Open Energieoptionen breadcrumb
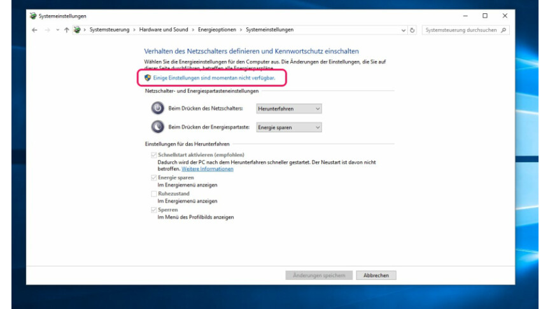Image resolution: width=550 pixels, height=309 pixels. click(x=217, y=30)
